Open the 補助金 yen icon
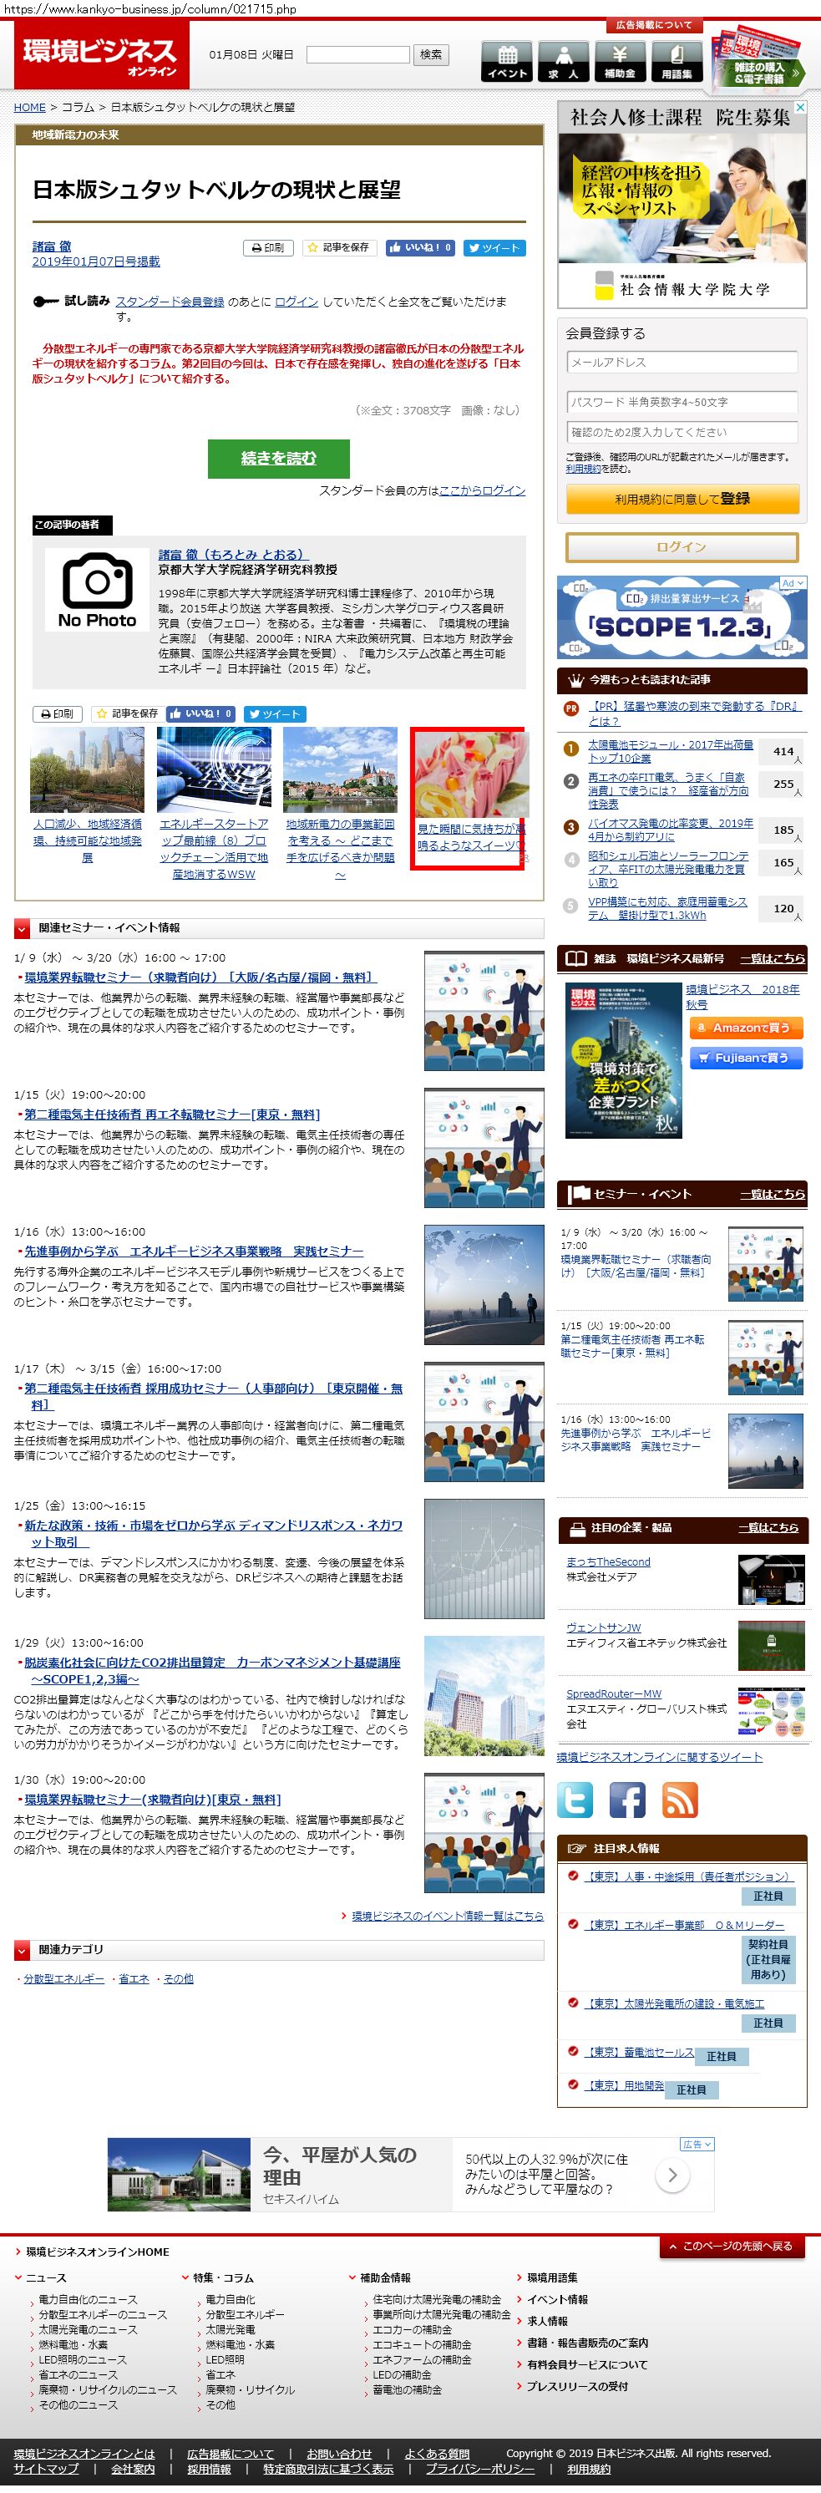Image resolution: width=821 pixels, height=2493 pixels. (x=620, y=61)
